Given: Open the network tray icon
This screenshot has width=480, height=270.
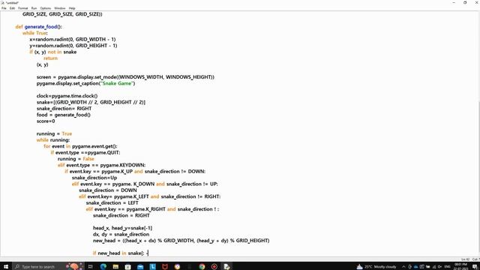Looking at the screenshot, I should click(x=433, y=267).
